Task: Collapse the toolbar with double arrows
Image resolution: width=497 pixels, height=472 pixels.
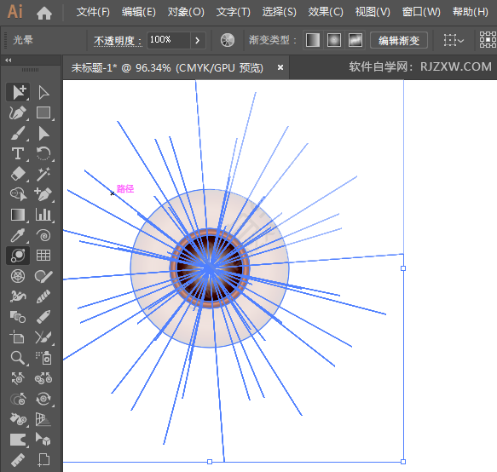Action: [x=9, y=60]
